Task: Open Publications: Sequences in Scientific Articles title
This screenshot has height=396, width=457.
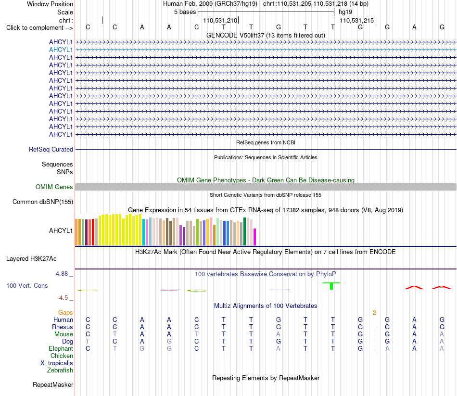Action: coord(266,157)
